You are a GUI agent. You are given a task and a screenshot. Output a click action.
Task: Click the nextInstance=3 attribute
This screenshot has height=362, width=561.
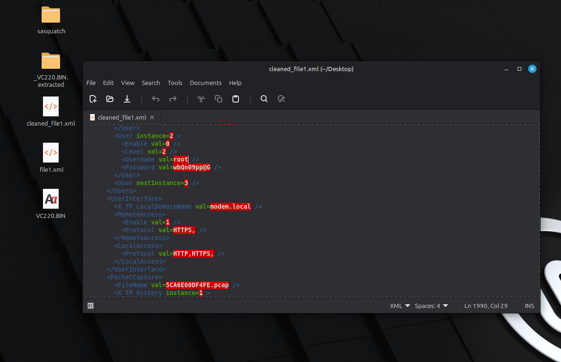point(162,183)
